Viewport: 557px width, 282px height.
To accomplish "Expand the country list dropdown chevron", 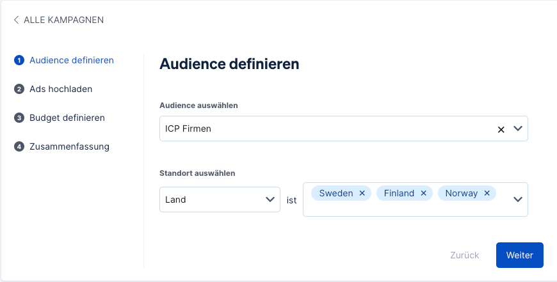I will coord(518,200).
